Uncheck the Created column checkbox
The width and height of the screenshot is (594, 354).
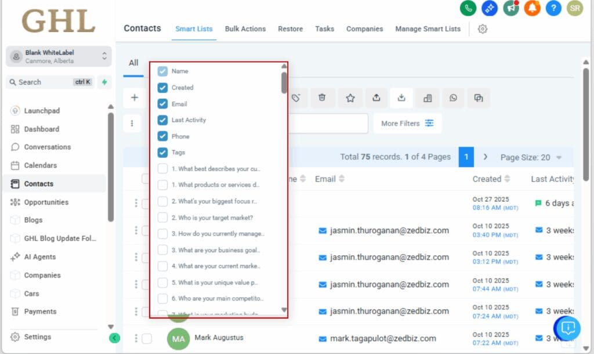(x=162, y=87)
